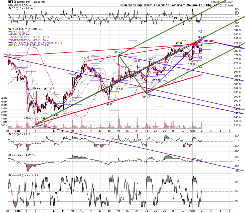Viewport: 245px width, 213px height.
Task: Click the NFLX candlestick icon in legend
Action: point(10,29)
